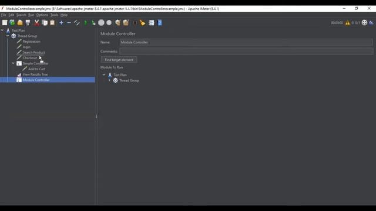
Task: Select Checkout sampler in tree
Action: (x=30, y=58)
